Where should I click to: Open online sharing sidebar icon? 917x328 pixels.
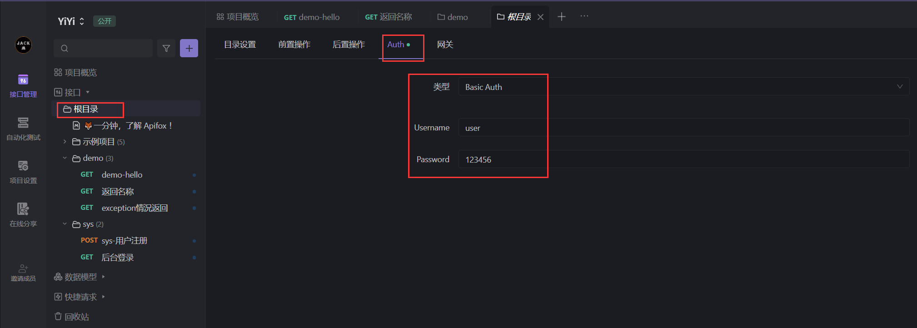(23, 214)
